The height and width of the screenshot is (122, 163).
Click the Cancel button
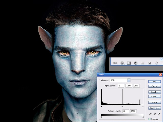tap(155, 86)
